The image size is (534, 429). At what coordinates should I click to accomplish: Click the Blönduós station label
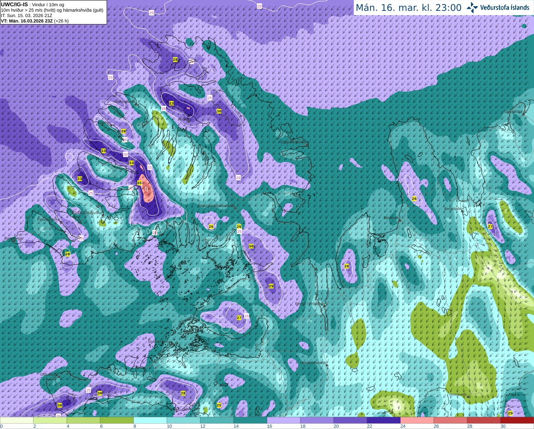(391, 218)
